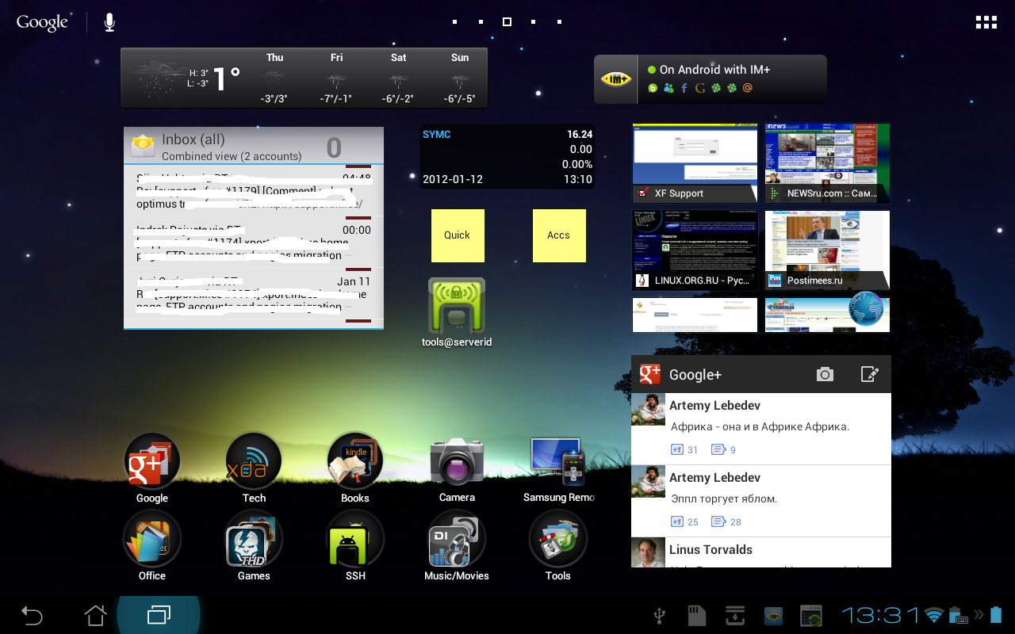
Task: Tap +1 count 31 on Google+ post
Action: tap(684, 449)
